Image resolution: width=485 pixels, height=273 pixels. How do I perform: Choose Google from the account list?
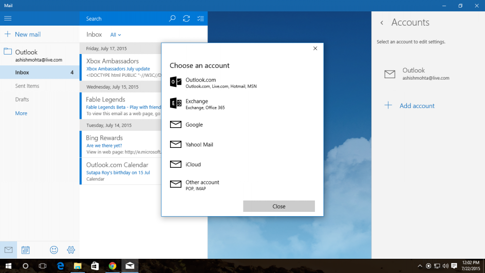tap(192, 124)
